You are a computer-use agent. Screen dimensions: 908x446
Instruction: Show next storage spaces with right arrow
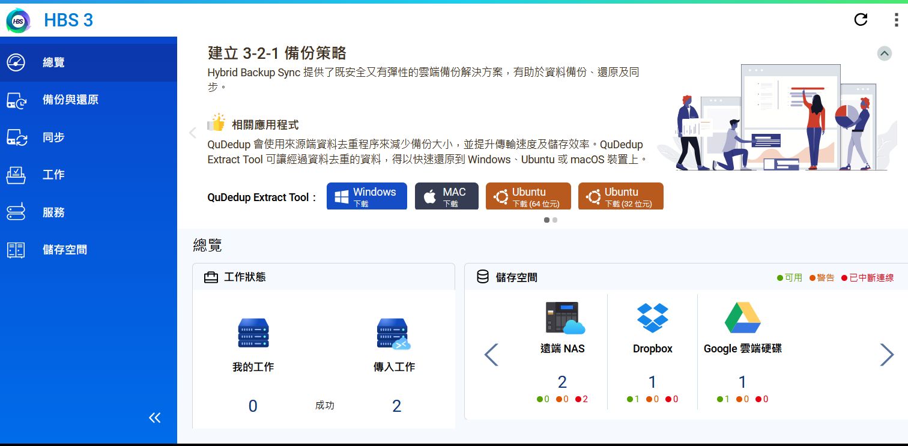pos(887,355)
